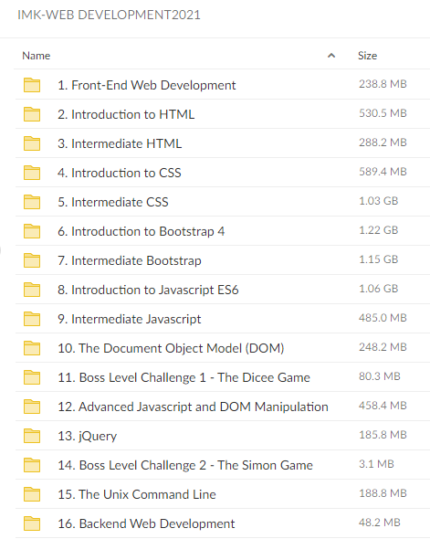
Task: Open folder '13. jQuery'
Action: pos(88,436)
